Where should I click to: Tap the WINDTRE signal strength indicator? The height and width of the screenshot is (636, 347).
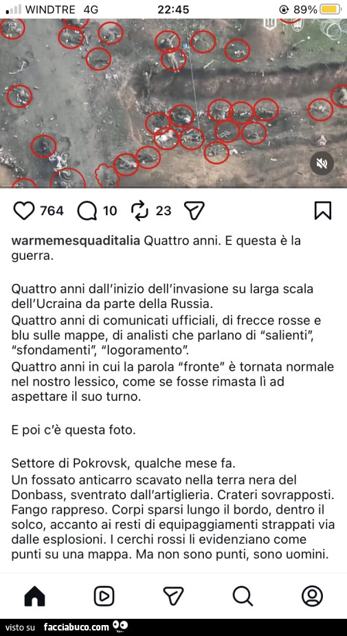point(13,10)
